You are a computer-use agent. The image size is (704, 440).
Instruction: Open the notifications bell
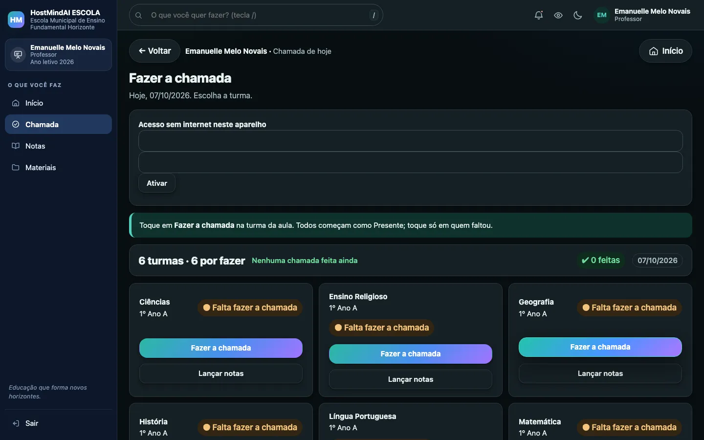[x=539, y=15]
